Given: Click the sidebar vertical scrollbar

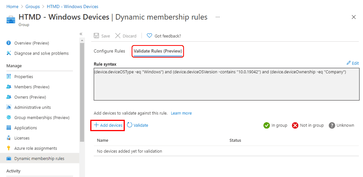Looking at the screenshot, I should click(82, 92).
